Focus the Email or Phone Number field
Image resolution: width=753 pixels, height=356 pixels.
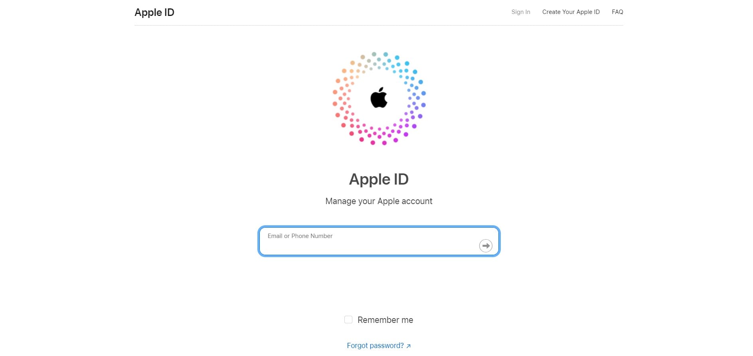pyautogui.click(x=367, y=245)
